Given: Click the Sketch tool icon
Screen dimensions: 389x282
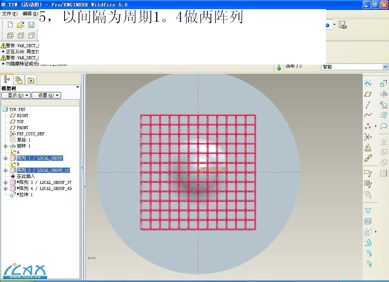Looking at the screenshot, I should click(x=368, y=83).
